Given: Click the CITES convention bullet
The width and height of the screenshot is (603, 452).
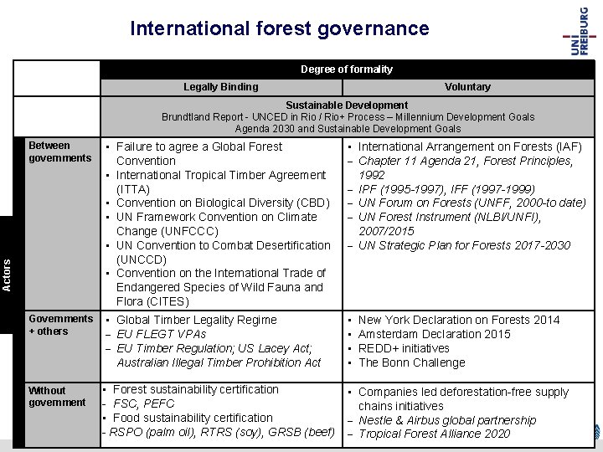Looking at the screenshot, I should pyautogui.click(x=221, y=287).
